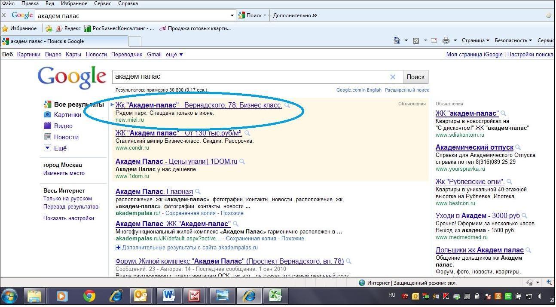Screen dimensions: 556x307
Task: Click Яндекс bookmark in favorites bar
Action: pyautogui.click(x=68, y=28)
